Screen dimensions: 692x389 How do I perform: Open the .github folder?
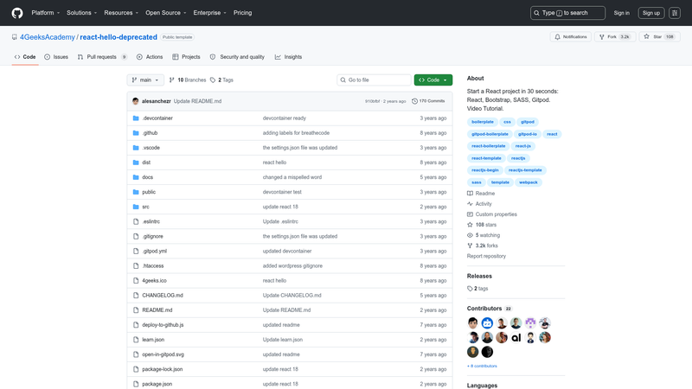click(x=150, y=133)
